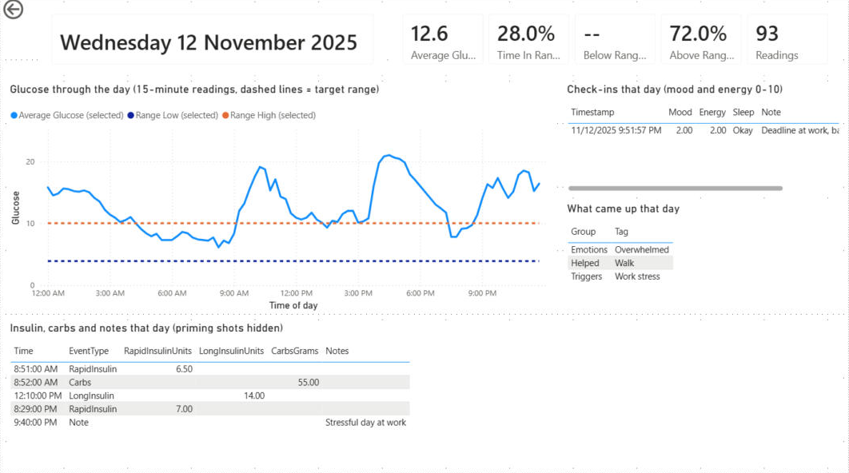This screenshot has width=849, height=473.
Task: Select the Walk tag cell
Action: [x=624, y=263]
